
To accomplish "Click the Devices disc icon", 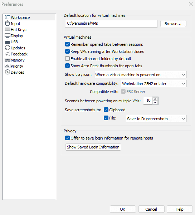I will 8,72.
